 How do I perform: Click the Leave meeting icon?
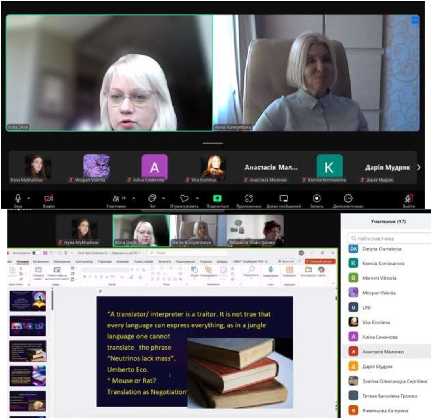(409, 198)
